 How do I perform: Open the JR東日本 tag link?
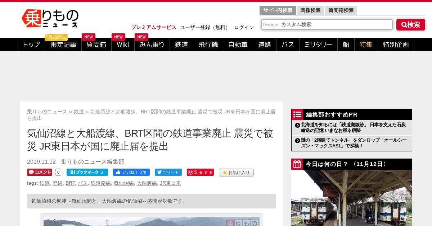point(170,183)
